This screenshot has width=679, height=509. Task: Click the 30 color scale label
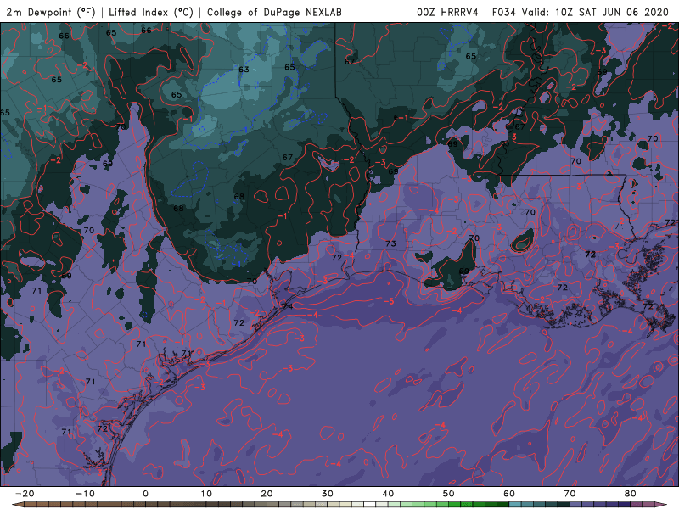pos(328,494)
